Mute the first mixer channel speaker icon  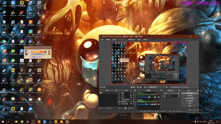pyautogui.click(x=155, y=97)
